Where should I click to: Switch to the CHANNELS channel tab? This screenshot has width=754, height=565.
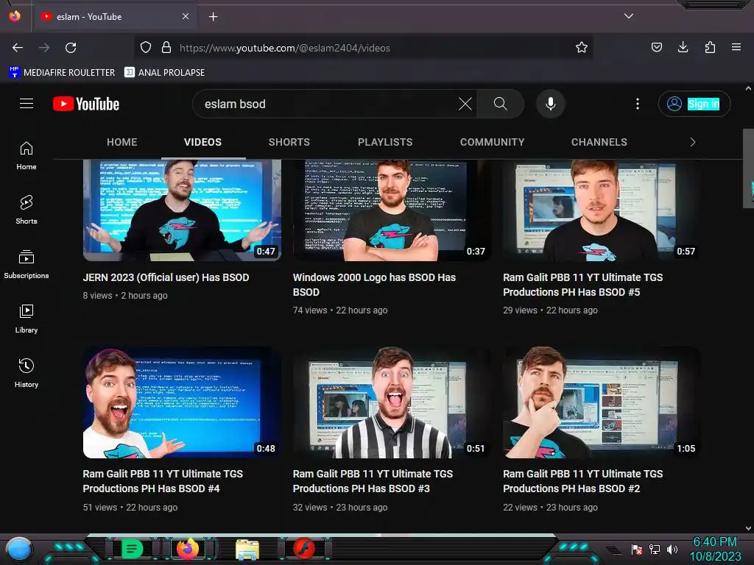coord(599,142)
